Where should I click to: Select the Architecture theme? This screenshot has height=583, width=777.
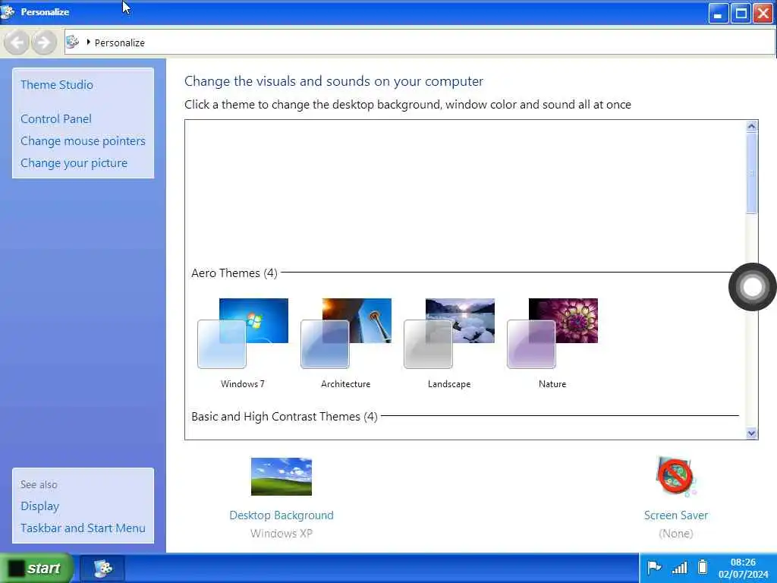click(x=346, y=344)
